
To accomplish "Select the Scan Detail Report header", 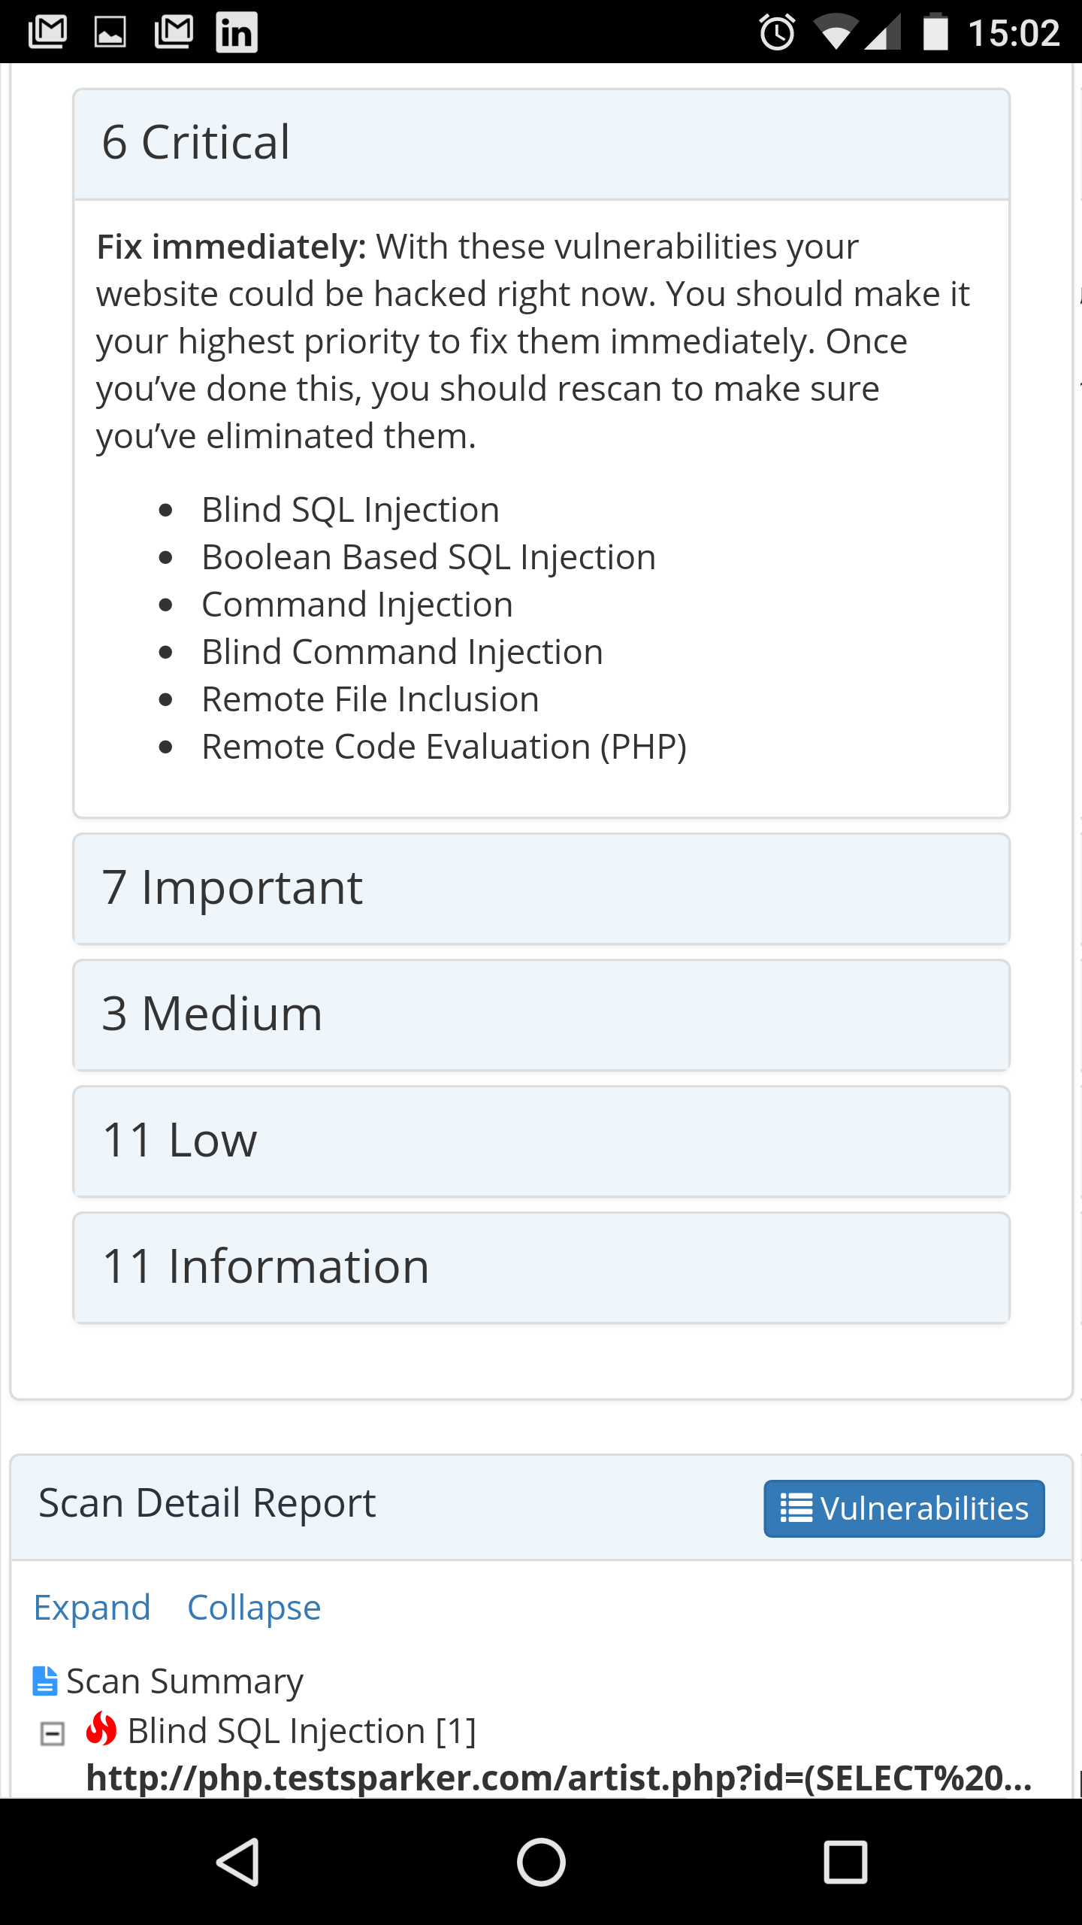I will tap(207, 1502).
